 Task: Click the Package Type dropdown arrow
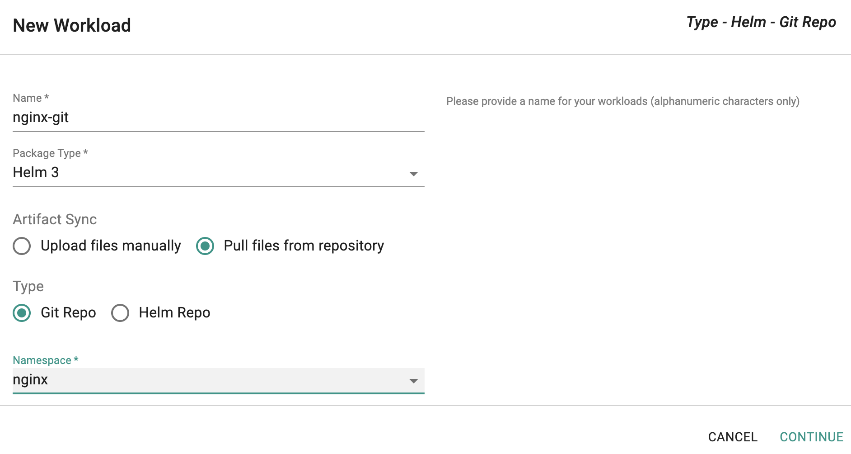coord(413,174)
